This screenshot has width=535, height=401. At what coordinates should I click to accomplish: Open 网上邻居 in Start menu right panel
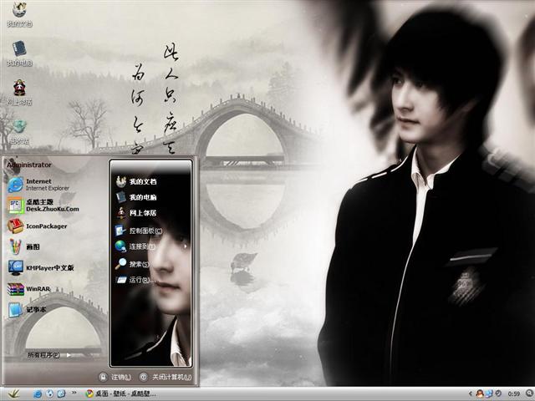click(x=136, y=213)
